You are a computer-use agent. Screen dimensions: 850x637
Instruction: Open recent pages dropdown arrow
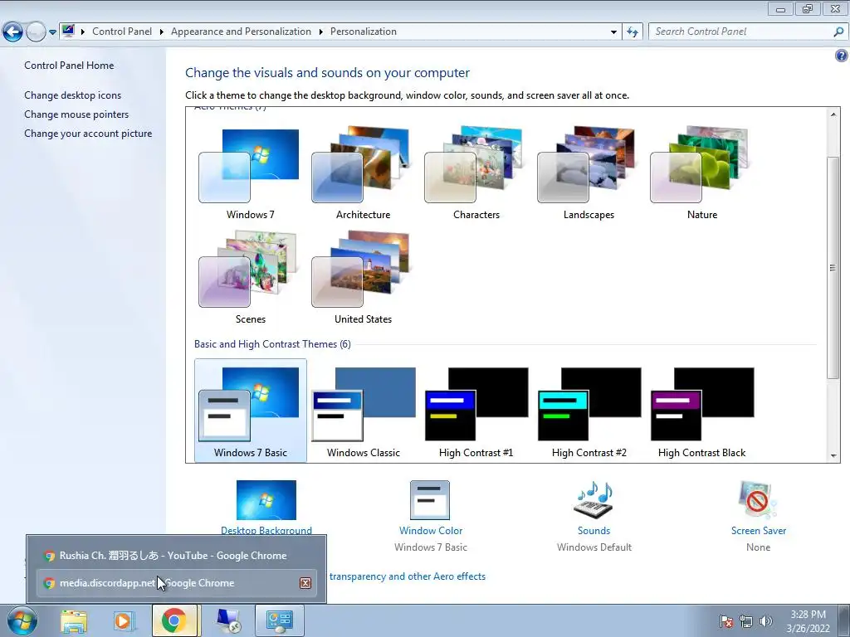coord(52,32)
